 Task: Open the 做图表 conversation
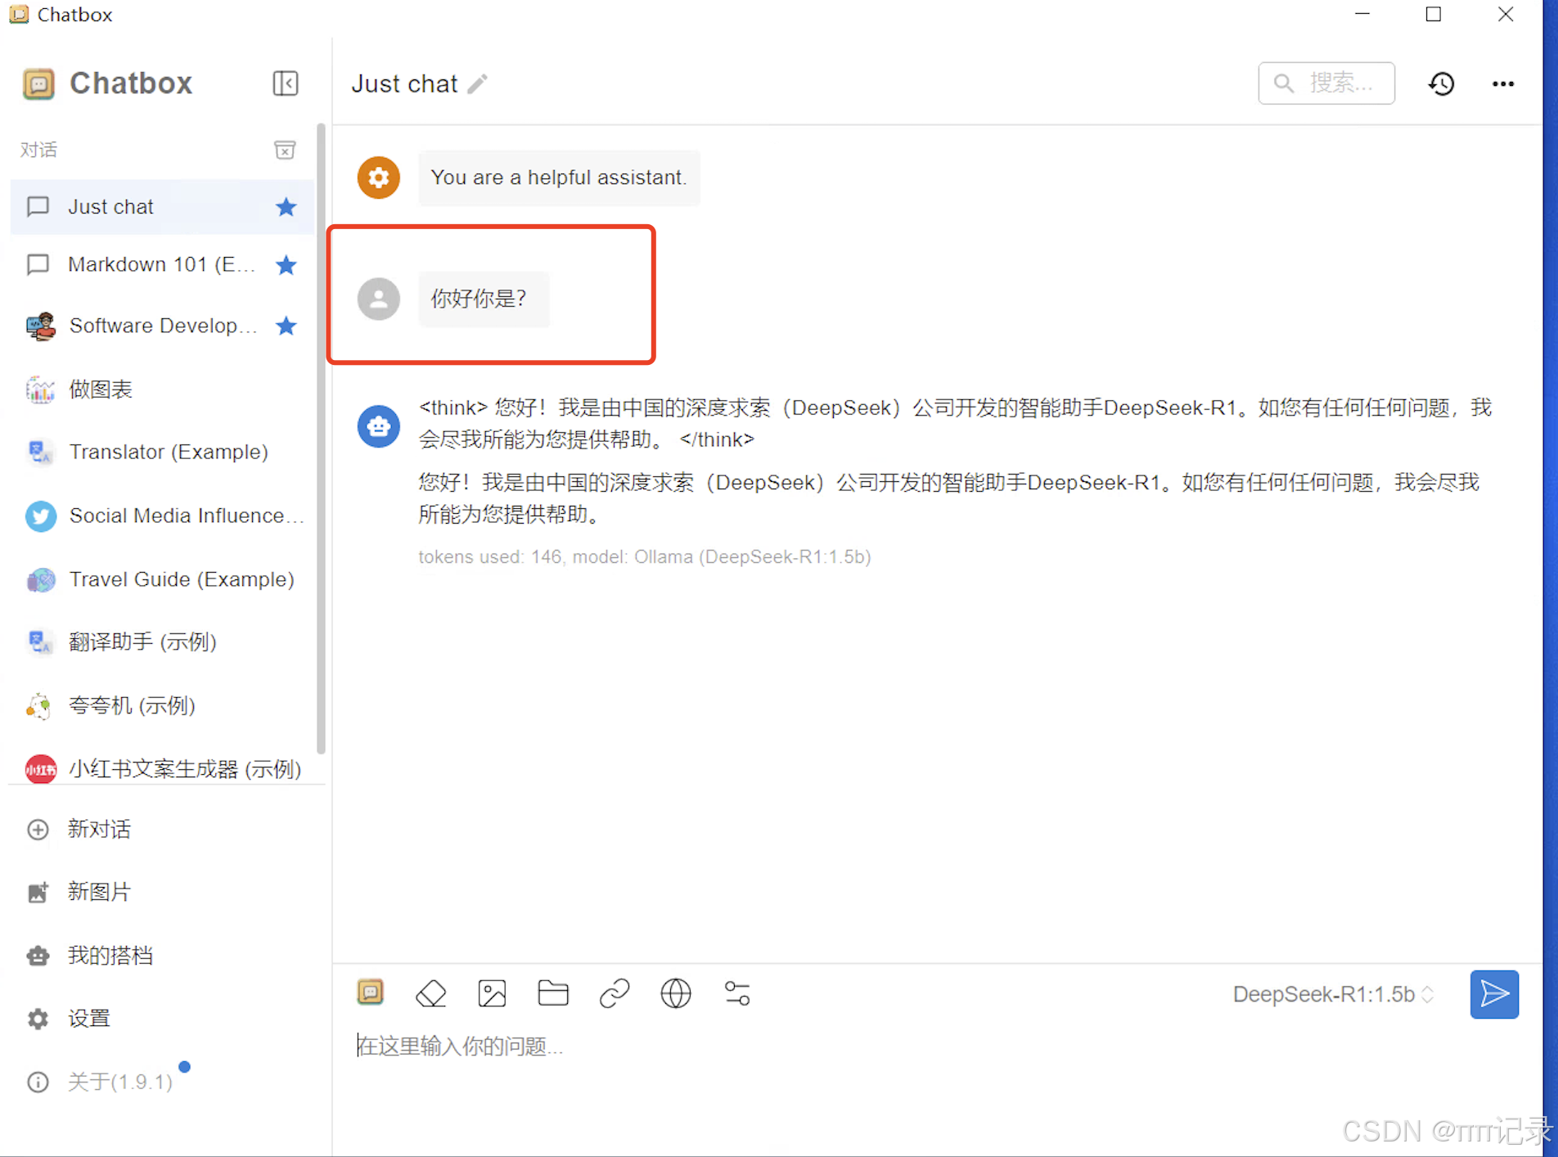click(x=162, y=389)
